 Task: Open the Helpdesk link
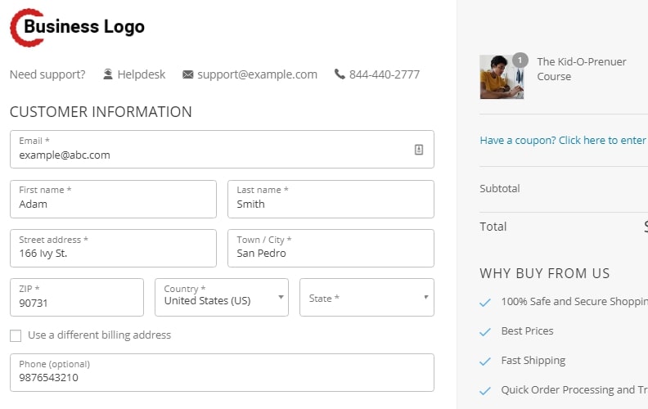pos(142,74)
